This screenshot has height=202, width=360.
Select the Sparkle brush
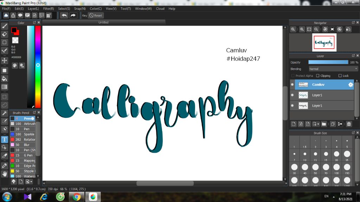pos(23,134)
